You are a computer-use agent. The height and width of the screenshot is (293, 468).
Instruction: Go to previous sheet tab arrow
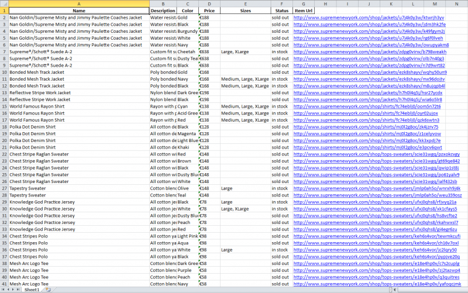pos(8,289)
